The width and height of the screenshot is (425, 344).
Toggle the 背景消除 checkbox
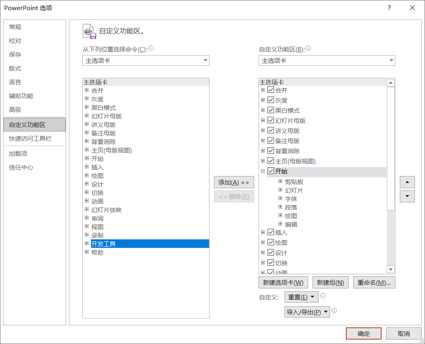pos(270,150)
